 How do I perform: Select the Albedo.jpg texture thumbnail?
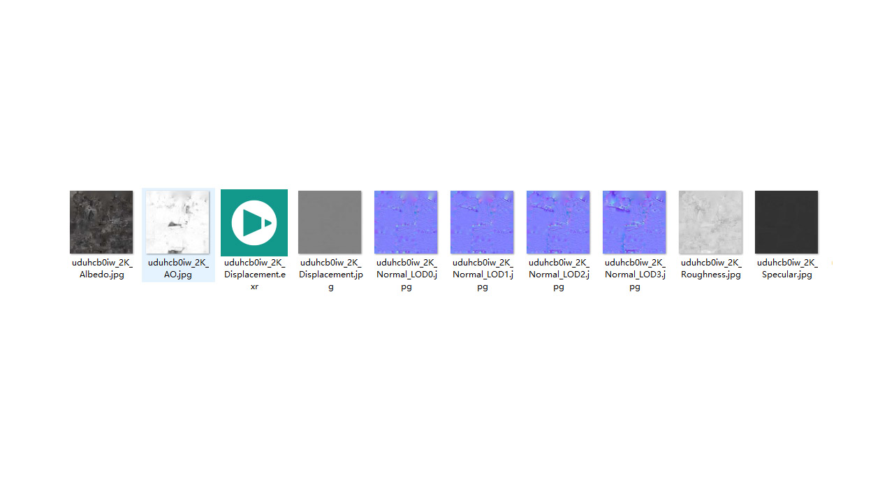pos(101,222)
